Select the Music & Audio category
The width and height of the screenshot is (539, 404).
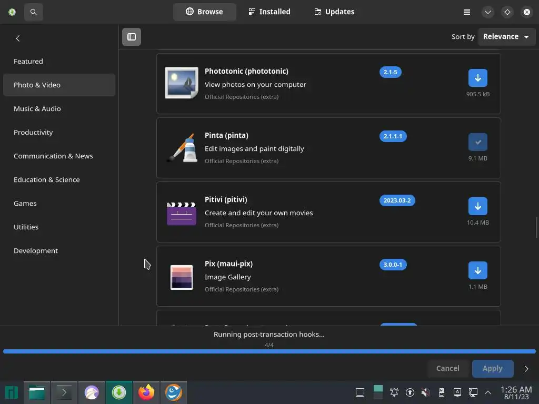(59, 108)
